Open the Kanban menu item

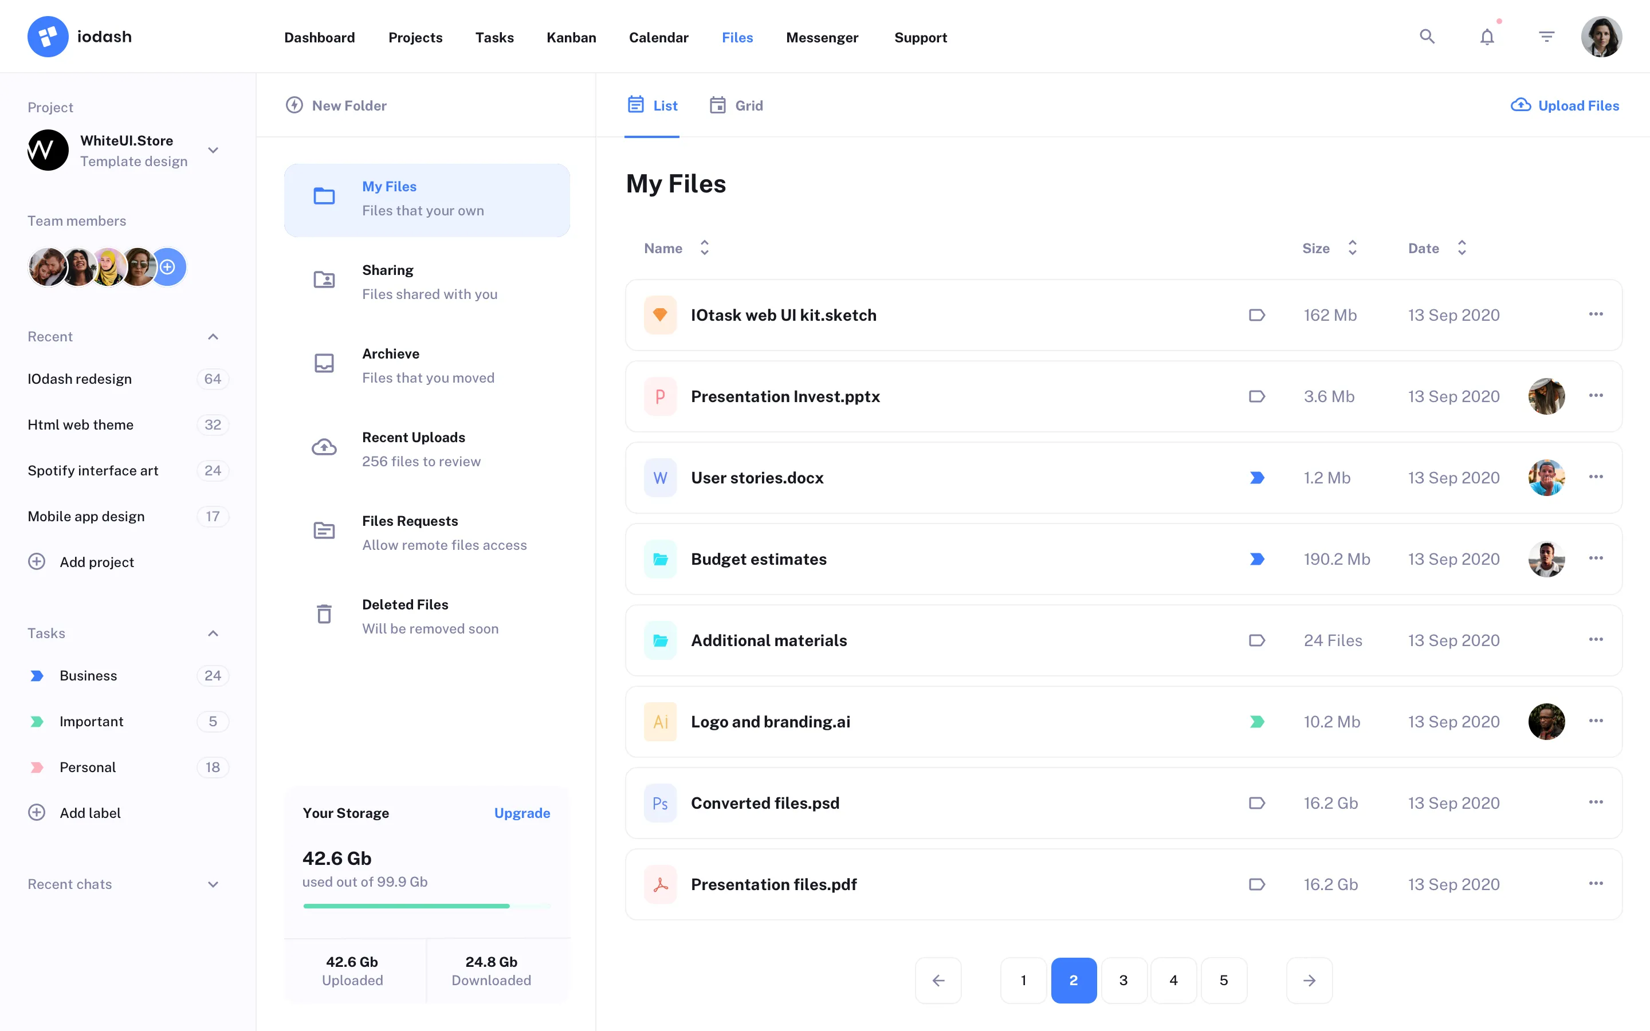tap(571, 37)
